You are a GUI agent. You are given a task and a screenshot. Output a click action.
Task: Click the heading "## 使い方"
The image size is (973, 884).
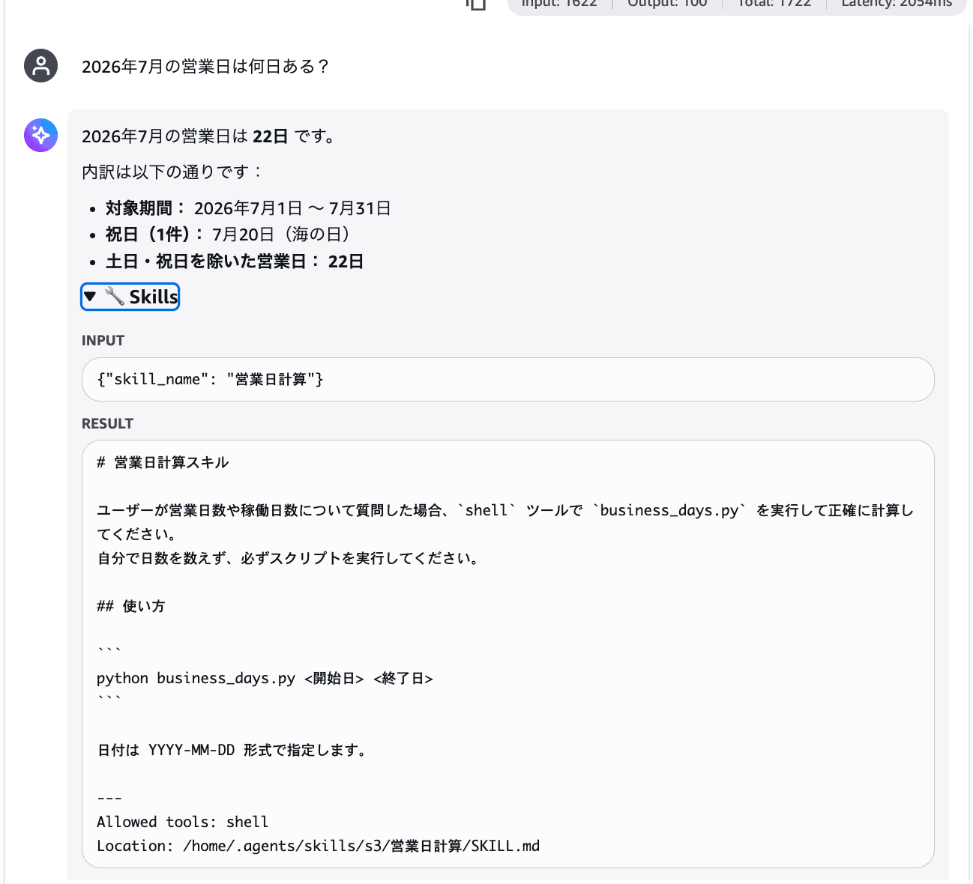point(131,606)
